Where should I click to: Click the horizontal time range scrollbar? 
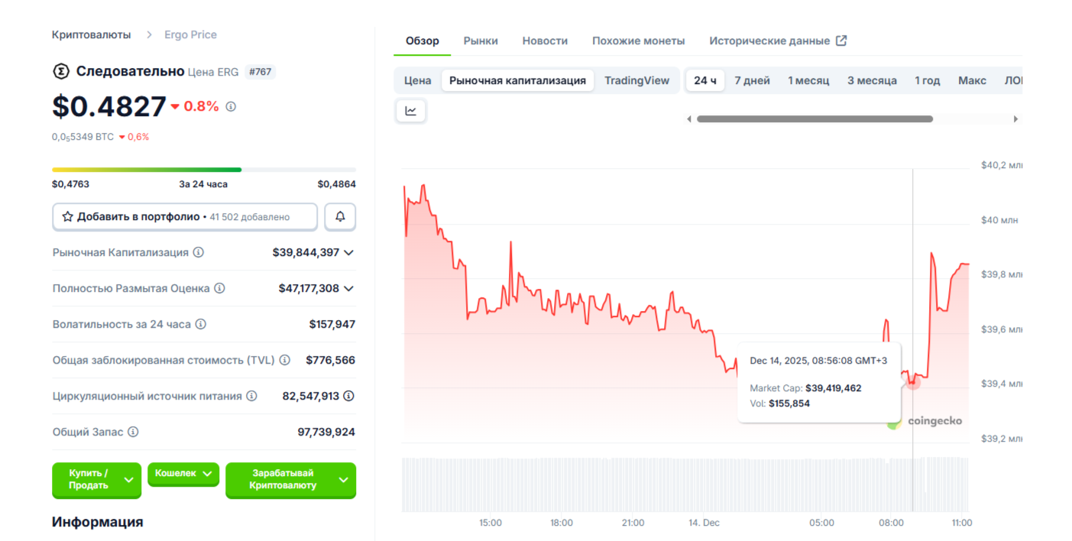click(815, 119)
